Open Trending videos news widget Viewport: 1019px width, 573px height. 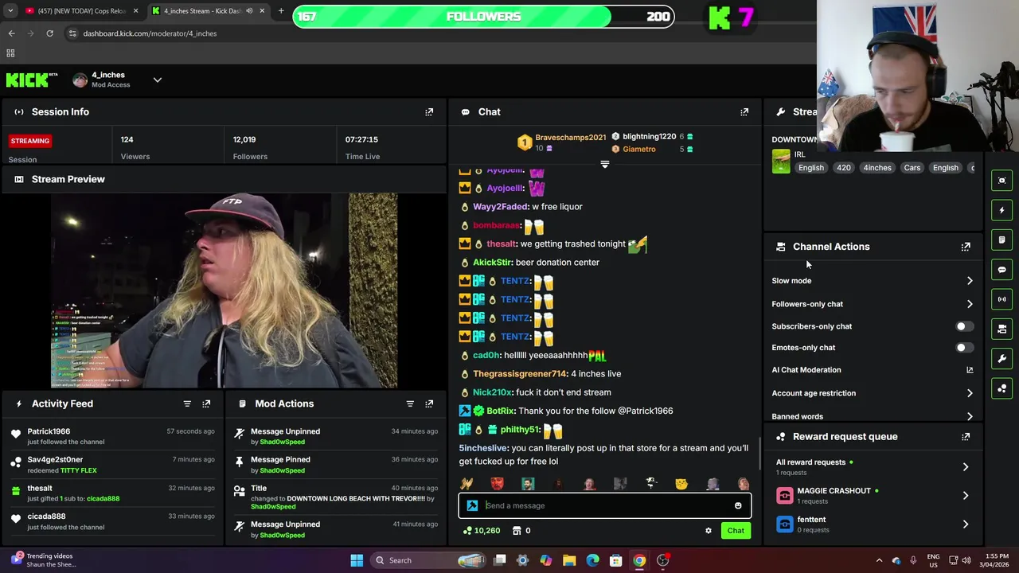[44, 560]
